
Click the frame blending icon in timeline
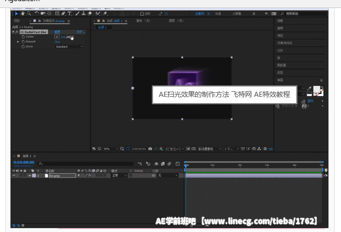click(163, 164)
